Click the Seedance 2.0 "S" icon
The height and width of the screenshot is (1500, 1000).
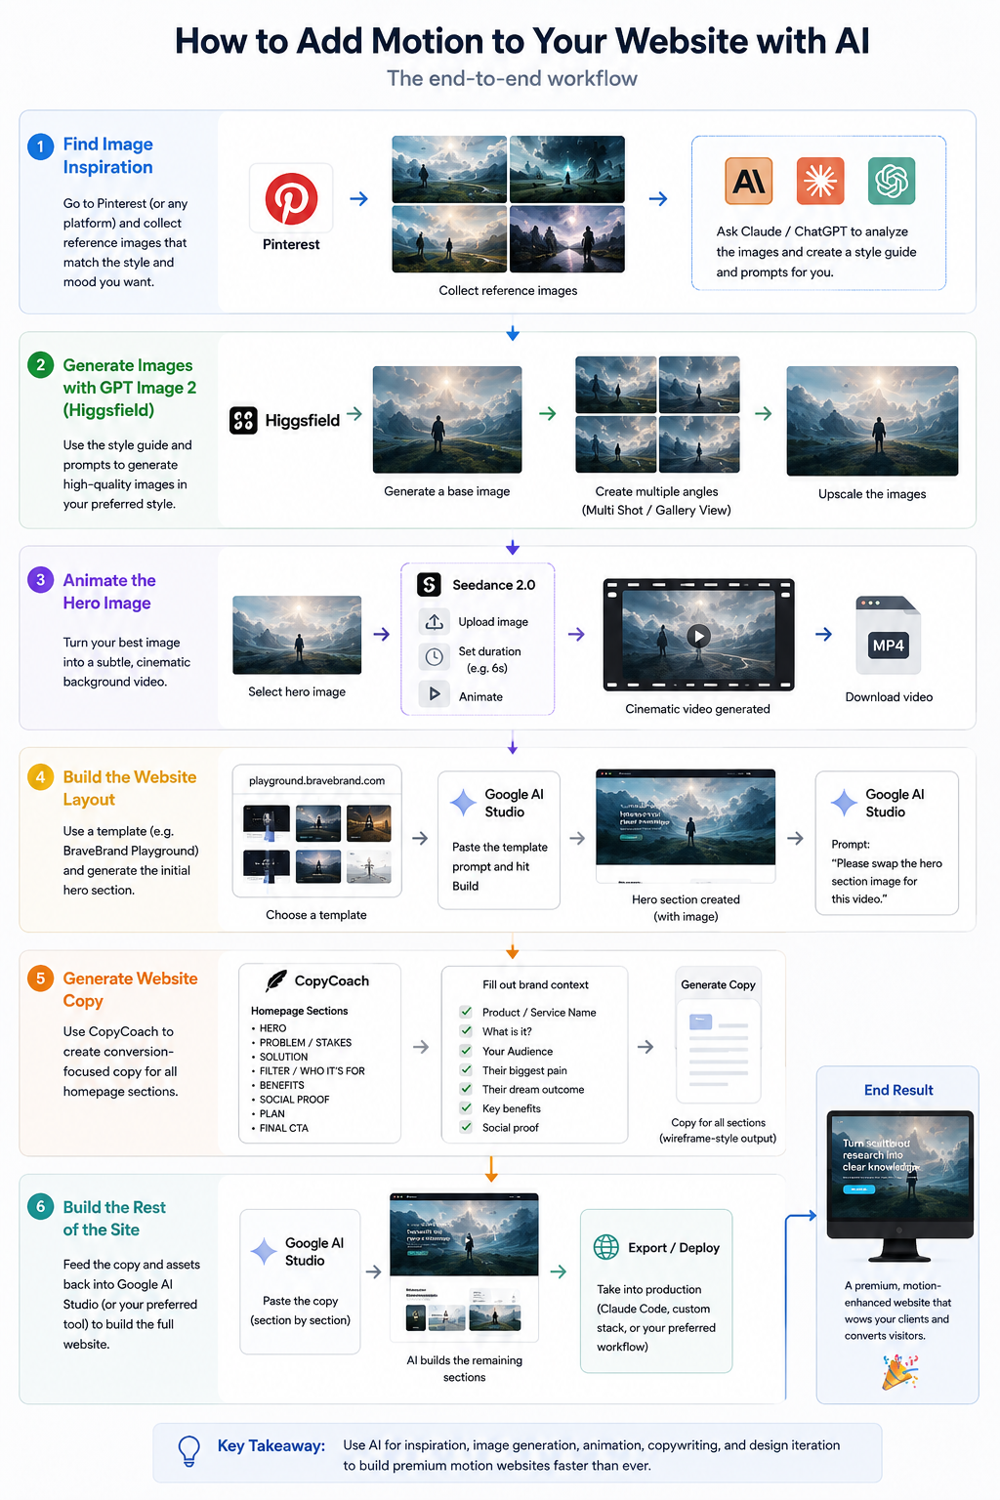pos(429,584)
